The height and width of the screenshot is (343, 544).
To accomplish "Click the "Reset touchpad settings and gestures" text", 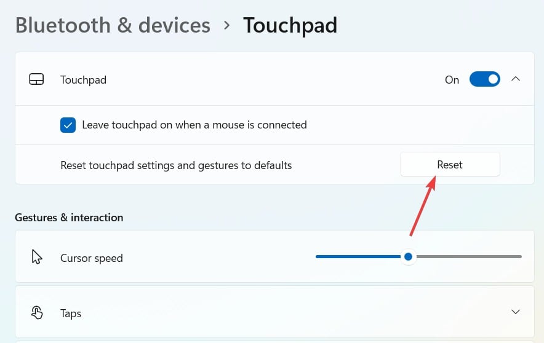I will coord(176,165).
